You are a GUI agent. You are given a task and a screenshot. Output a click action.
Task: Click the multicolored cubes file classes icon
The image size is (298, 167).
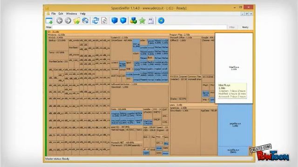pyautogui.click(x=134, y=20)
